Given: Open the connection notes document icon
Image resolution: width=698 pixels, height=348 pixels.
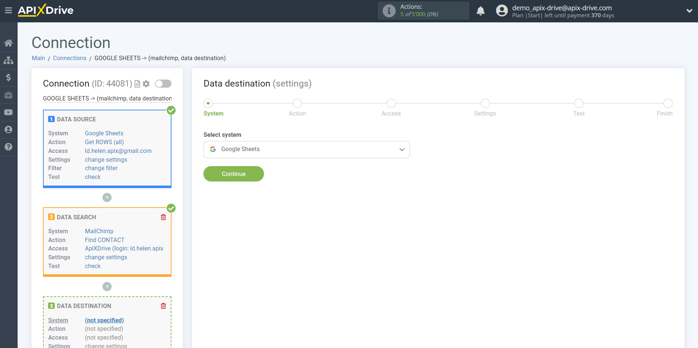Looking at the screenshot, I should 137,84.
